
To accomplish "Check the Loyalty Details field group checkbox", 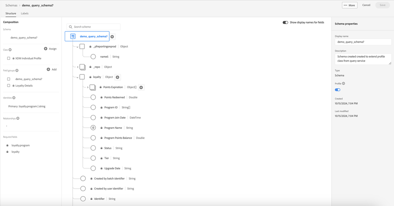I will (x=9, y=85).
